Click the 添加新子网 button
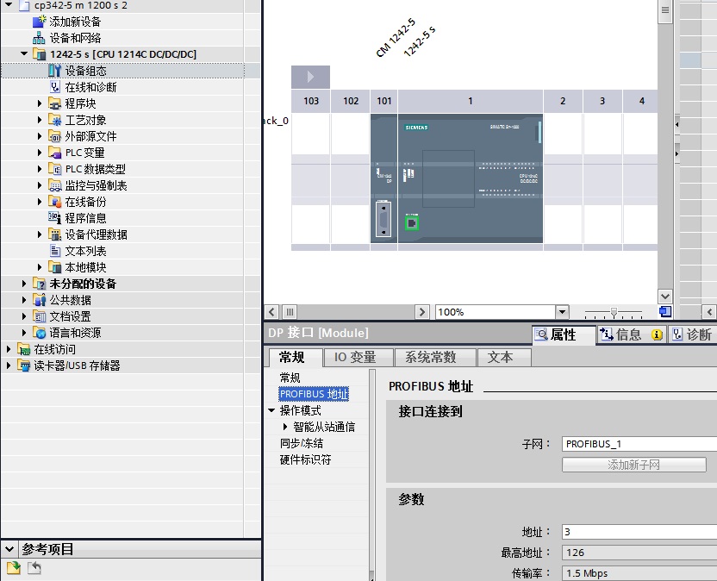 633,465
